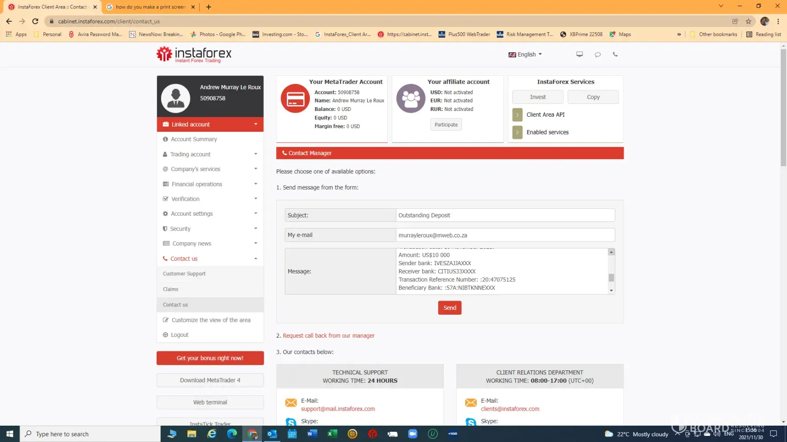Click the phone icon in the header
The height and width of the screenshot is (442, 787).
click(x=615, y=54)
